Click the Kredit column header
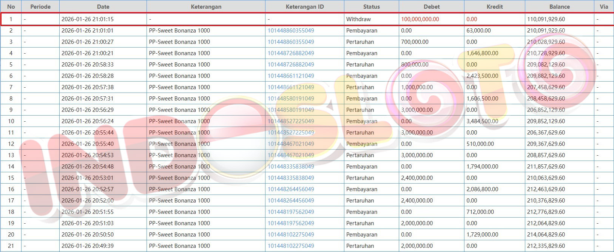 494,6
